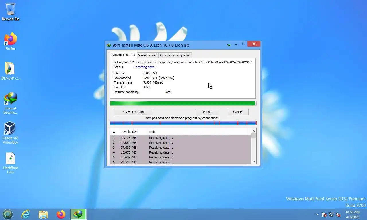This screenshot has height=220, width=367.
Task: Click the muted volume tray icon
Action: (338, 215)
